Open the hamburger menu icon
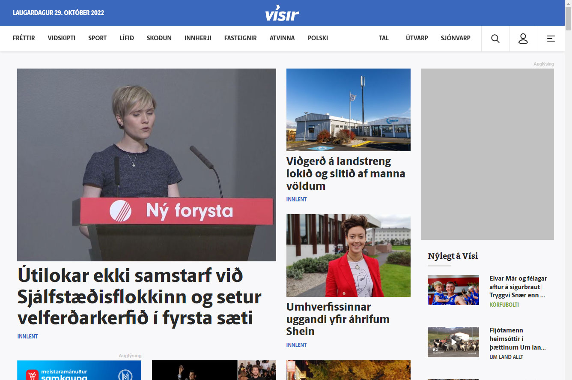Image resolution: width=572 pixels, height=380 pixels. (551, 38)
